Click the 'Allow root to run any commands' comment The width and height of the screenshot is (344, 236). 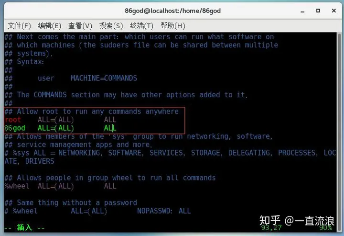click(x=97, y=112)
